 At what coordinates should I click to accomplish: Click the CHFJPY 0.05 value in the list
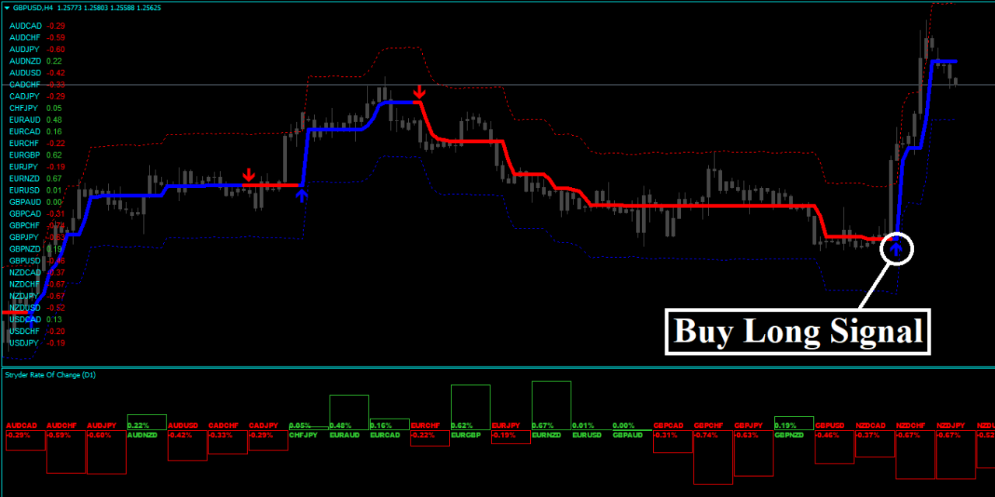(54, 108)
